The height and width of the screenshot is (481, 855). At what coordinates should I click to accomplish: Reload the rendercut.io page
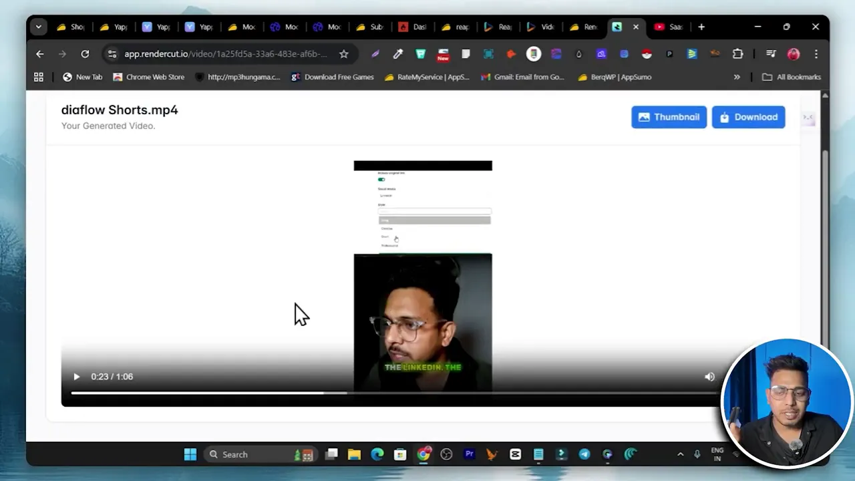pos(85,54)
